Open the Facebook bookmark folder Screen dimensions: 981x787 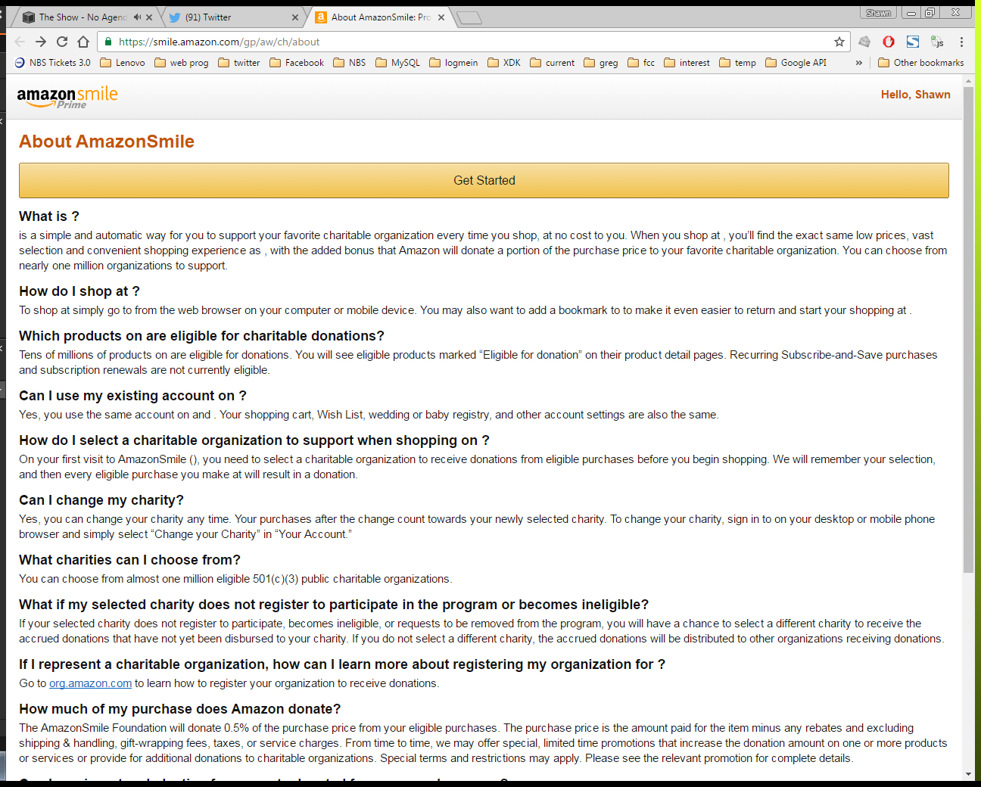coord(297,63)
